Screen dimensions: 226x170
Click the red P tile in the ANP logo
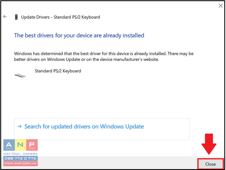coord(32,145)
